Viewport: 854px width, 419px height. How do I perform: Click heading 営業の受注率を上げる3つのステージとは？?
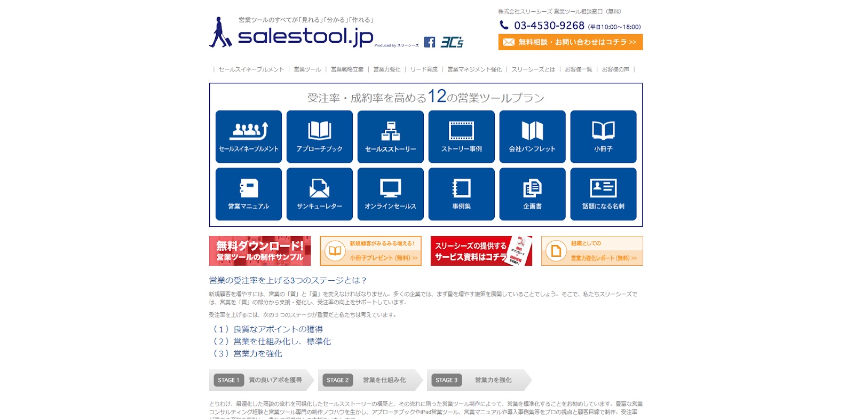point(288,280)
